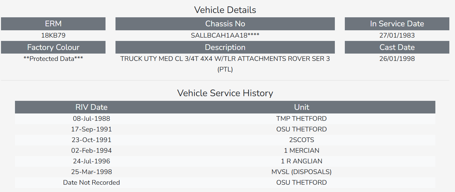Click the Description header
Image resolution: width=455 pixels, height=192 pixels.
[x=225, y=47]
